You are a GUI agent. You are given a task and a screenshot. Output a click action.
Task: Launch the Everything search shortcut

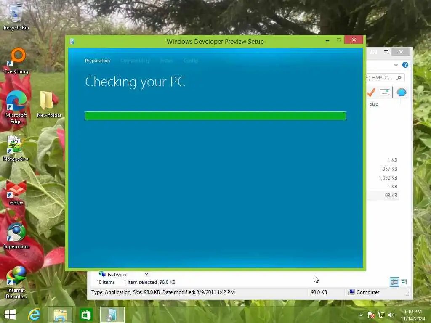pyautogui.click(x=16, y=61)
